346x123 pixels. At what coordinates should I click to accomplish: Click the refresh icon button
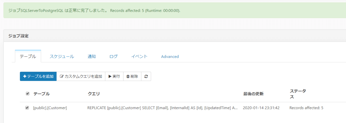[146, 76]
